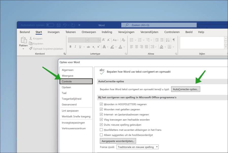Click the Plakken paste icon
This screenshot has width=228, height=153.
24,40
